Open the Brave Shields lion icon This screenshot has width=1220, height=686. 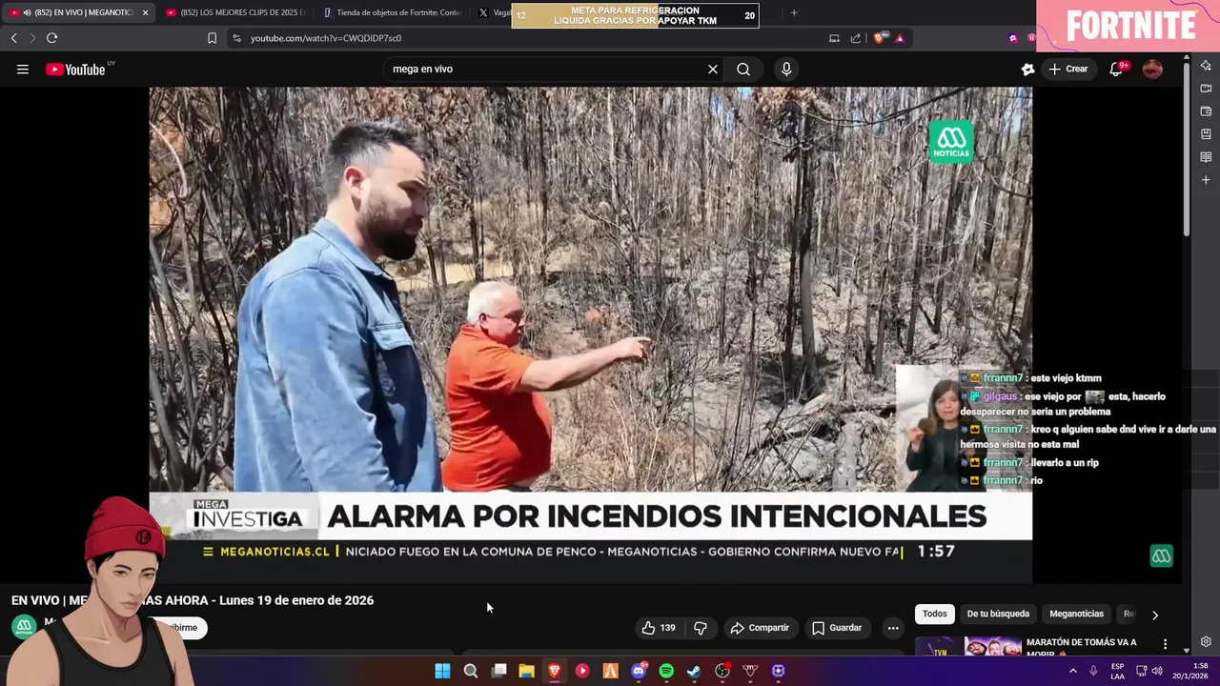click(879, 38)
